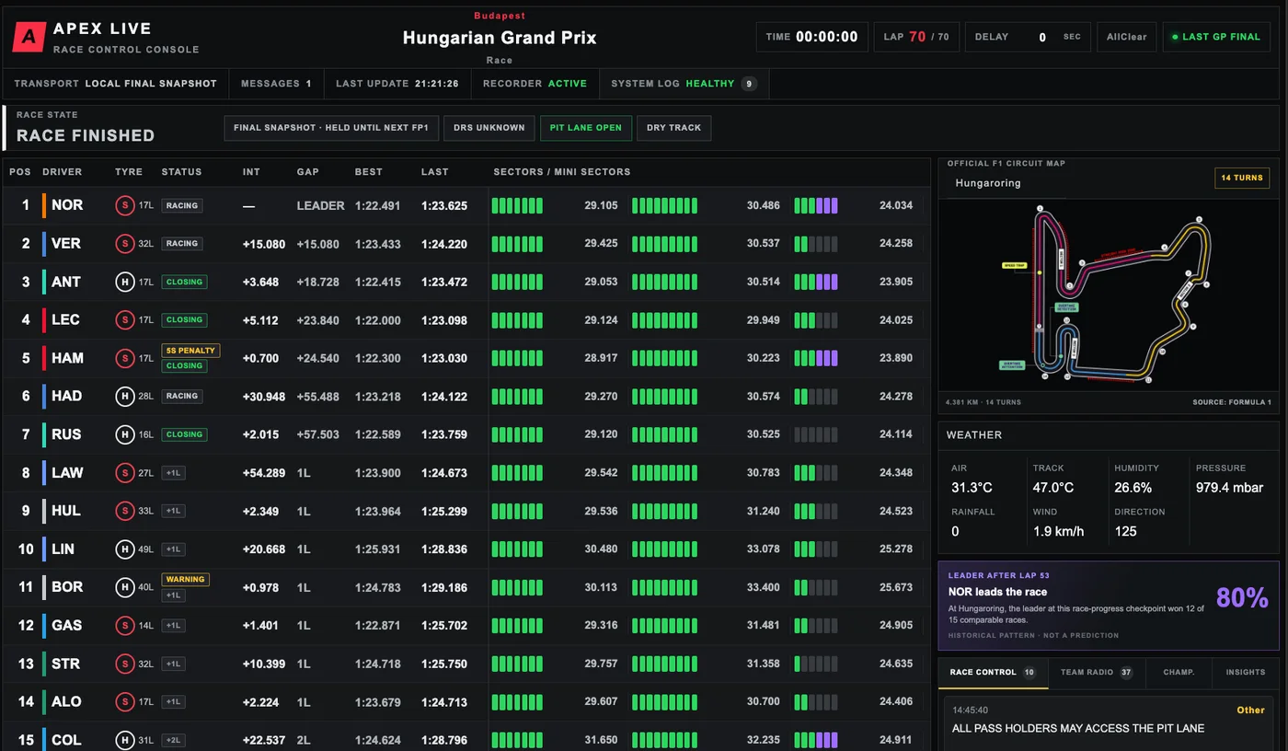Click HAM's soft tyre compound icon
The height and width of the screenshot is (751, 1288).
124,358
